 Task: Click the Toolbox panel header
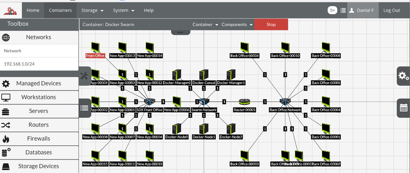pyautogui.click(x=39, y=24)
